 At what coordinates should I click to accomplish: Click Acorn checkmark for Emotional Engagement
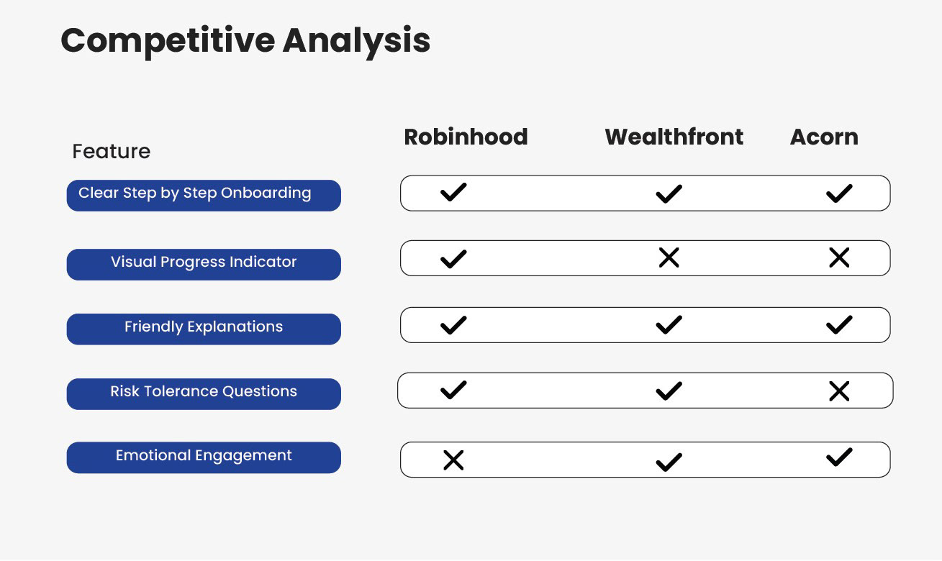pyautogui.click(x=839, y=457)
